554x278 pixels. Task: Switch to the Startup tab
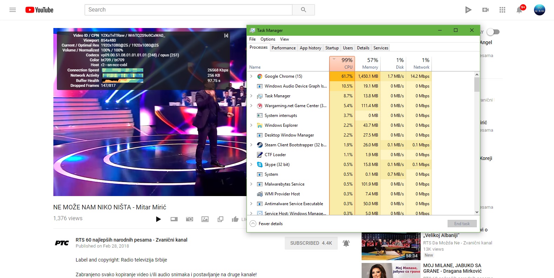(x=332, y=48)
